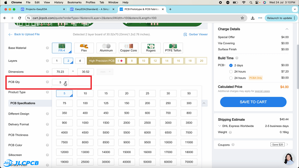Screen dimensions: 299x168
Task: Click help icon next to Coupons
Action: [x=233, y=145]
